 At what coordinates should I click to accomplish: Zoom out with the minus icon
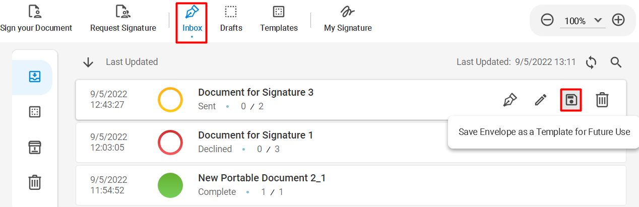(x=547, y=20)
